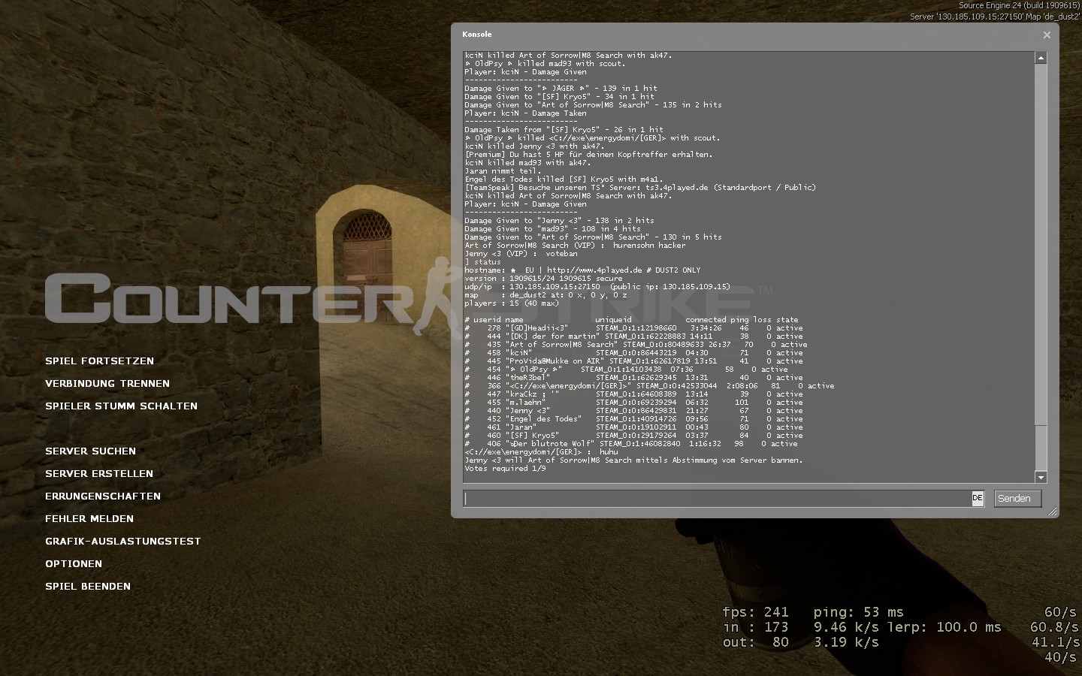Click the TeamSpeak server announcement line
The width and height of the screenshot is (1082, 676).
click(639, 188)
